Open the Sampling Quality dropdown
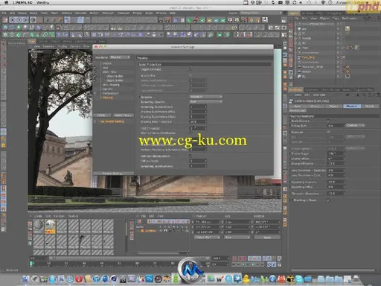The image size is (381, 286). 206,102
